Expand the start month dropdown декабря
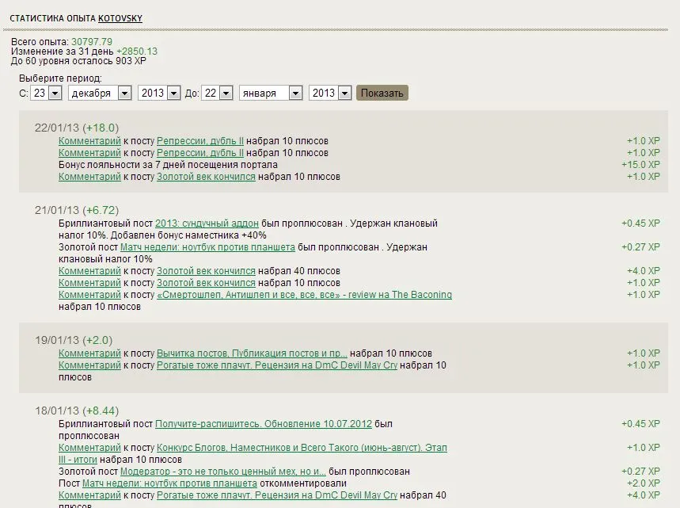This screenshot has width=680, height=508. (100, 94)
